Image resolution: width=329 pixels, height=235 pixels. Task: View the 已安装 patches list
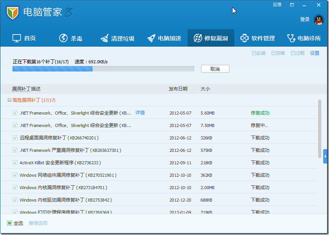point(259,53)
